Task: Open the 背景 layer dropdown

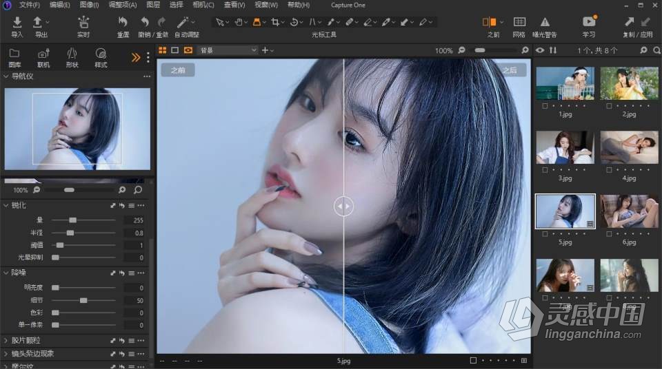Action: click(228, 50)
